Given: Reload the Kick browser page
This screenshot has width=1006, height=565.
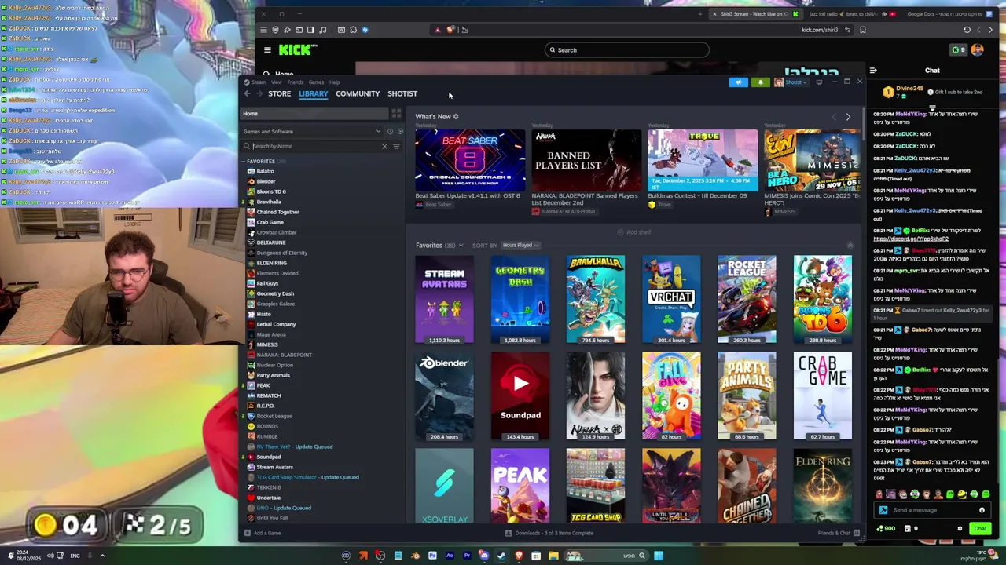Looking at the screenshot, I should (x=967, y=30).
